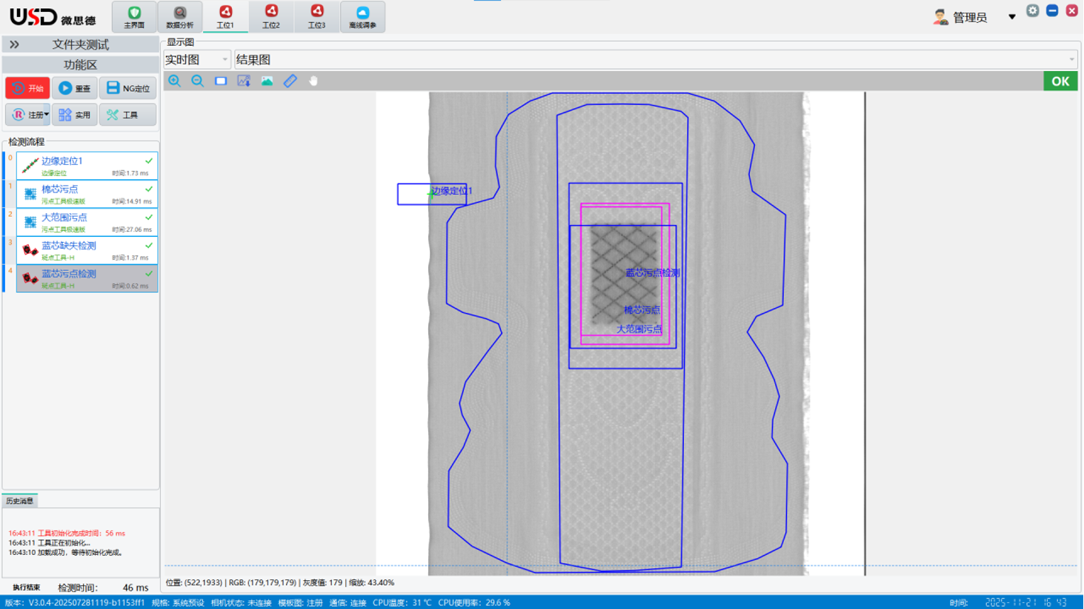Open the 注册 register dropdown arrow

(46, 115)
